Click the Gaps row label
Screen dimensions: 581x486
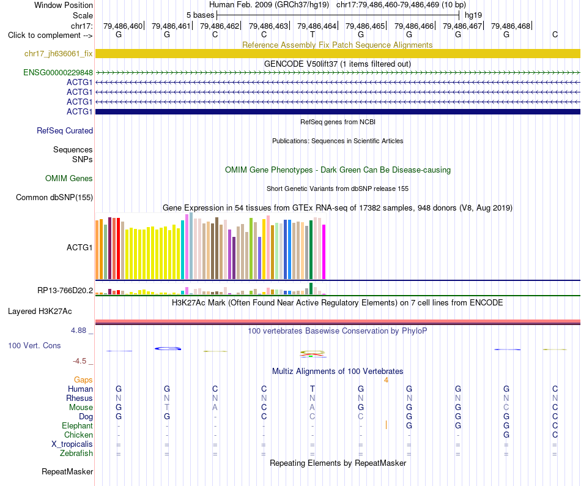tap(83, 379)
